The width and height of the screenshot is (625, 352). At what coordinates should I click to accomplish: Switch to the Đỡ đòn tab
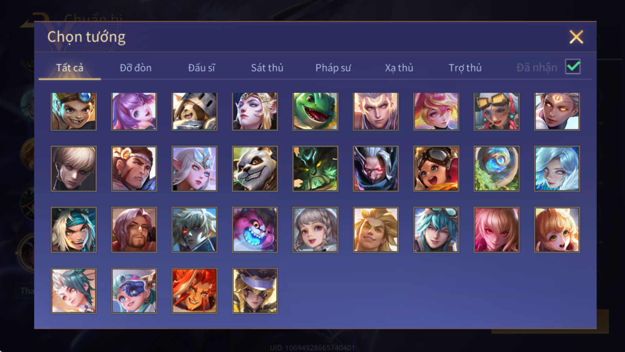pos(136,68)
